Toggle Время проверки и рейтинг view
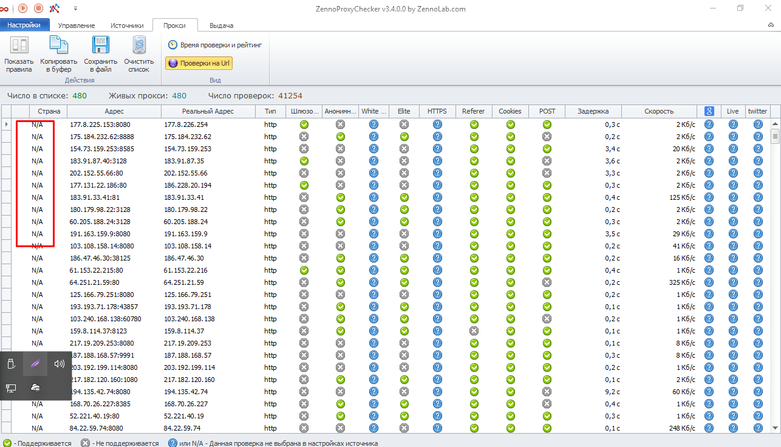This screenshot has height=447, width=781. click(215, 45)
